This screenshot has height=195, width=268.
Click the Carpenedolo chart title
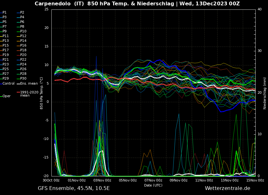(137, 4)
